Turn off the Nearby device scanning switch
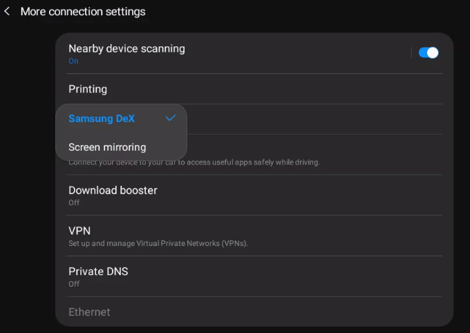The width and height of the screenshot is (470, 333). click(429, 53)
